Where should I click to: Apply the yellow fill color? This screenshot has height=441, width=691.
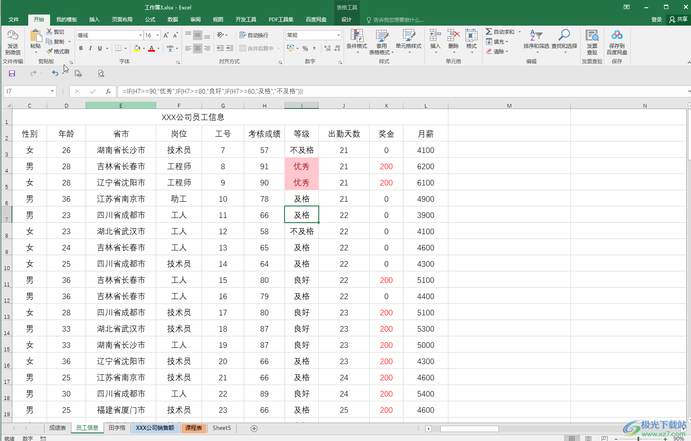(x=137, y=48)
